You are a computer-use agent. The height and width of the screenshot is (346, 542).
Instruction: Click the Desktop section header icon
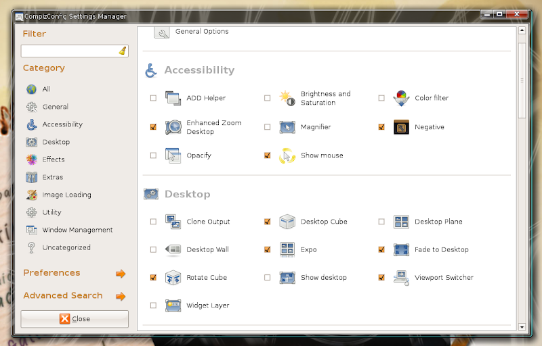[x=151, y=194]
